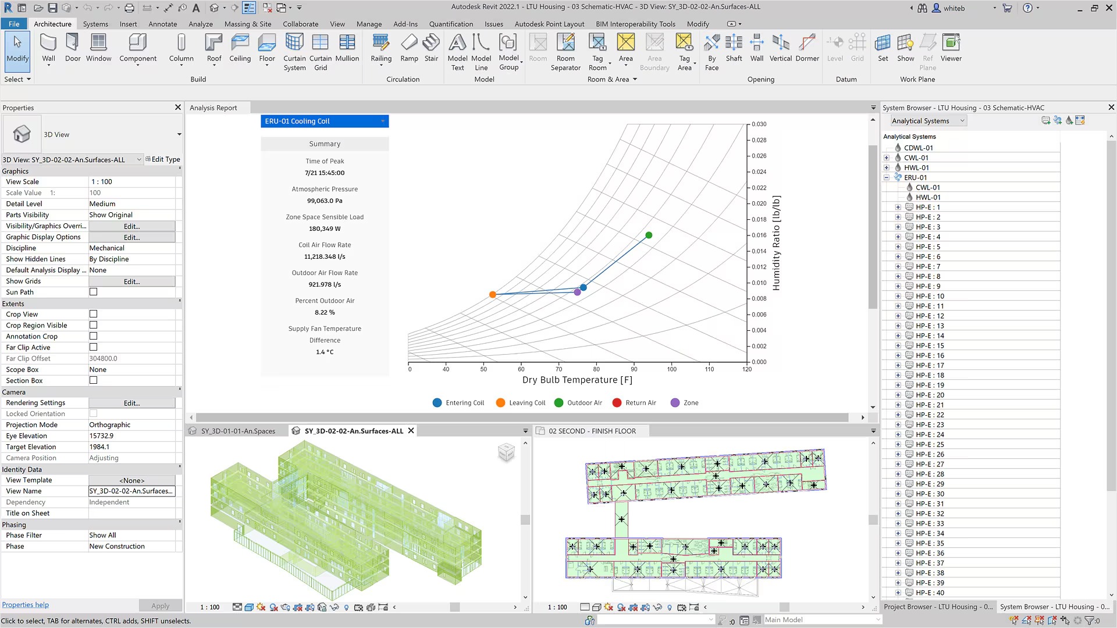Open the Properties help link
1117x628 pixels.
(26, 605)
